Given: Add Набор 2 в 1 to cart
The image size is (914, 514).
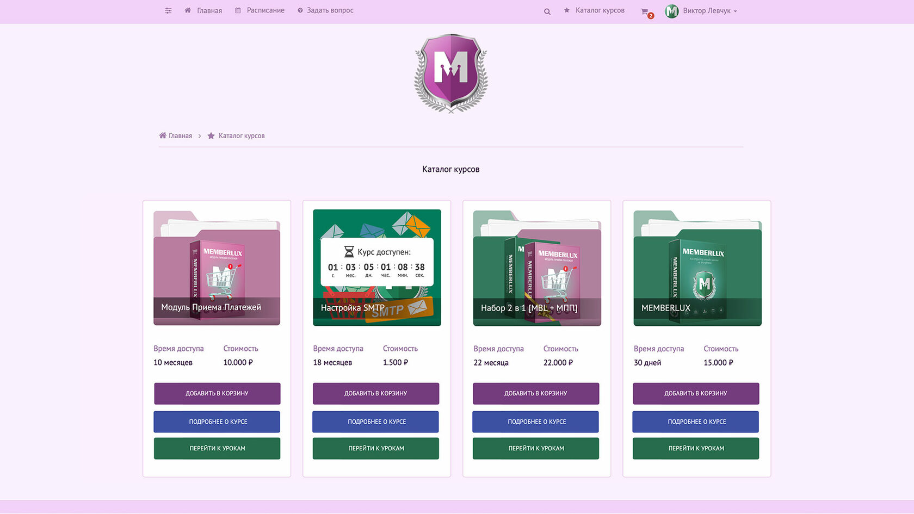Looking at the screenshot, I should (536, 393).
